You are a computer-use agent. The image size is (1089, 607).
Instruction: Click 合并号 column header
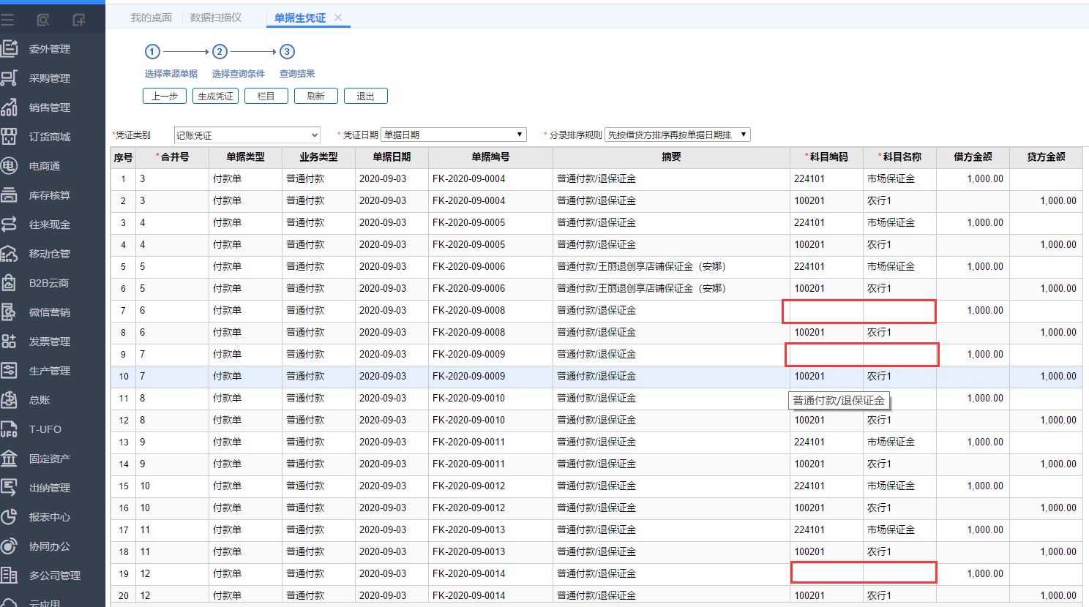[x=172, y=157]
